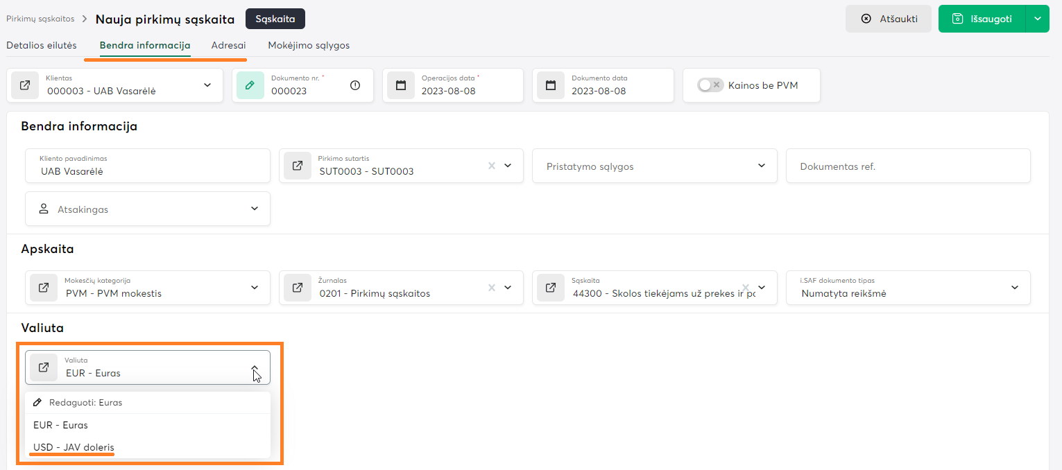The height and width of the screenshot is (470, 1062).
Task: Switch to Mokėjimo sąlygos tab
Action: pos(309,45)
